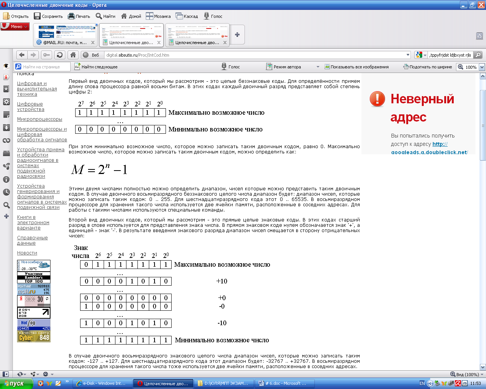Open the Notes panel in the sidebar

[x=6, y=115]
